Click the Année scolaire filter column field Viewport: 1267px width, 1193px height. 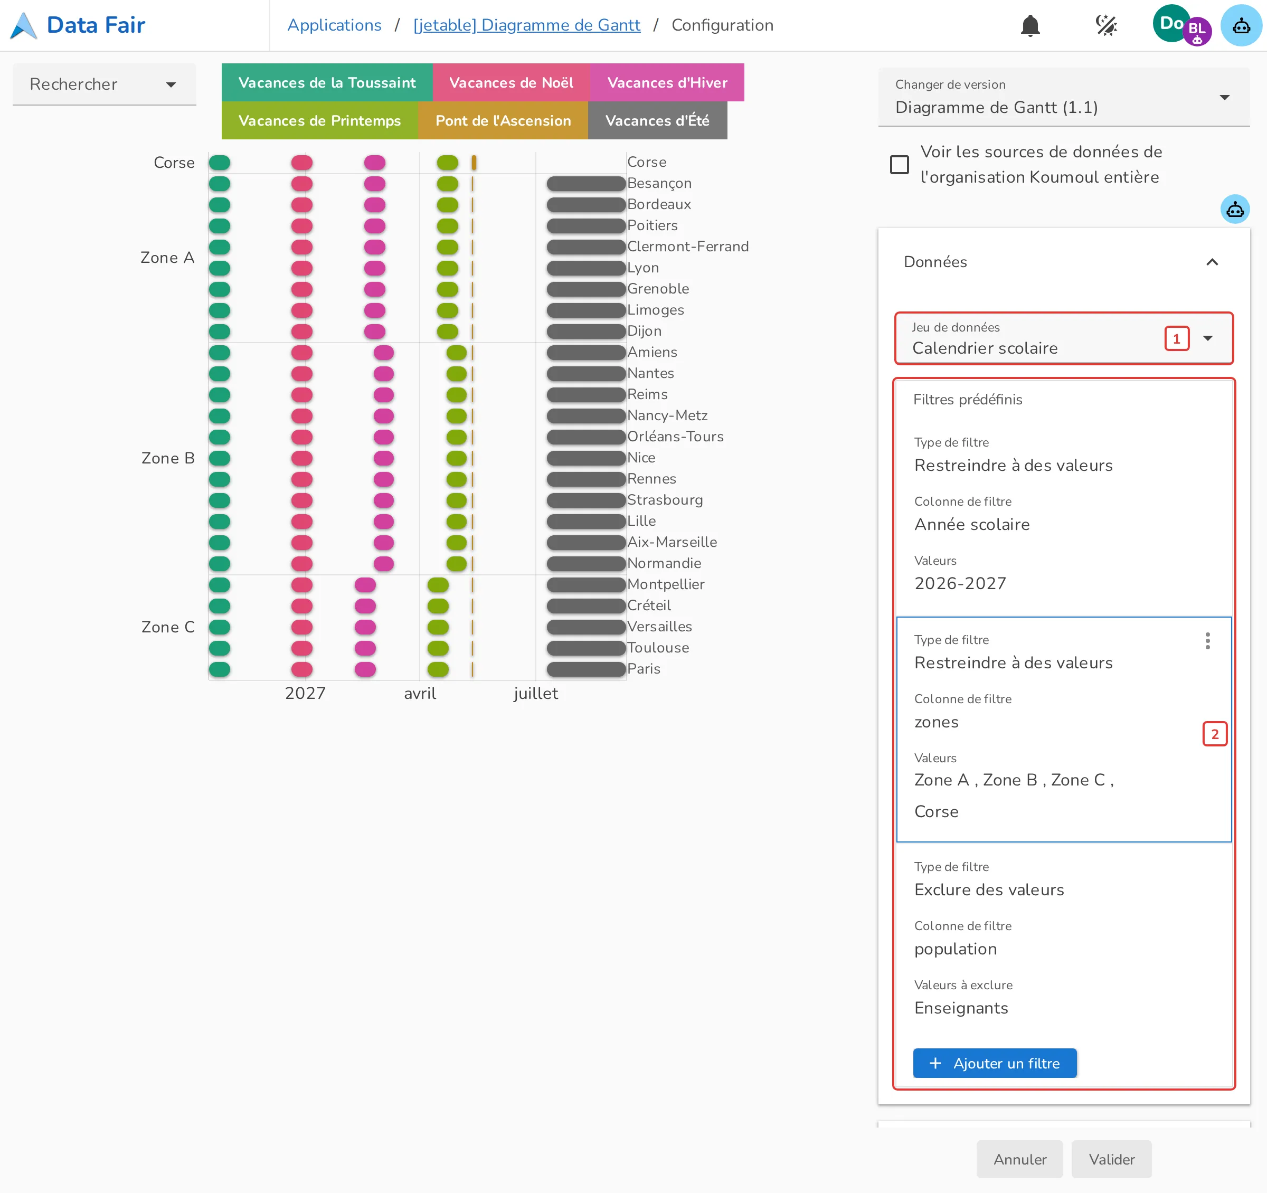(1063, 515)
